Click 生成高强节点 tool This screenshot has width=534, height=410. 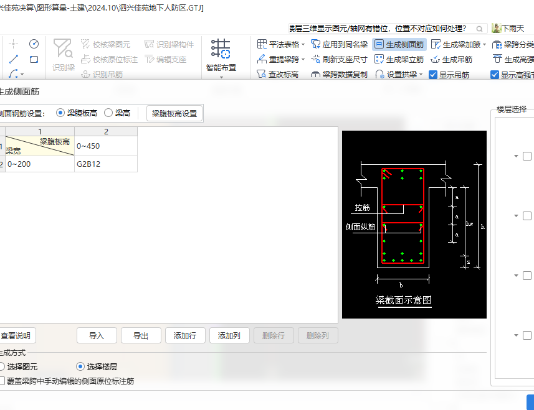513,60
